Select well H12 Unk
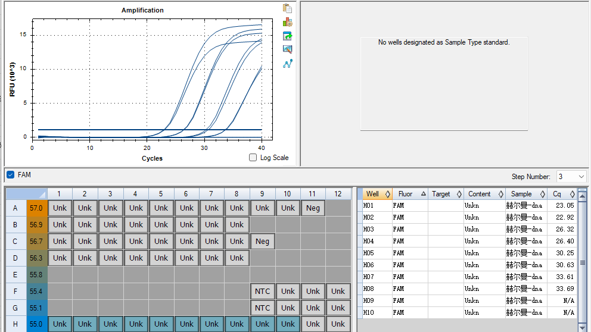 [338, 324]
